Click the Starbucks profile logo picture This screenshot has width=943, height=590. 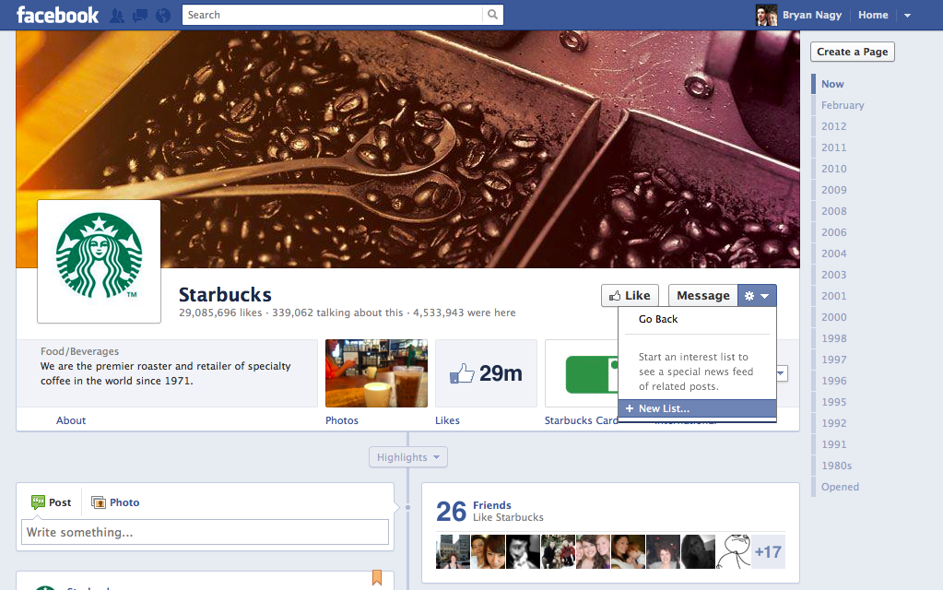click(x=99, y=261)
